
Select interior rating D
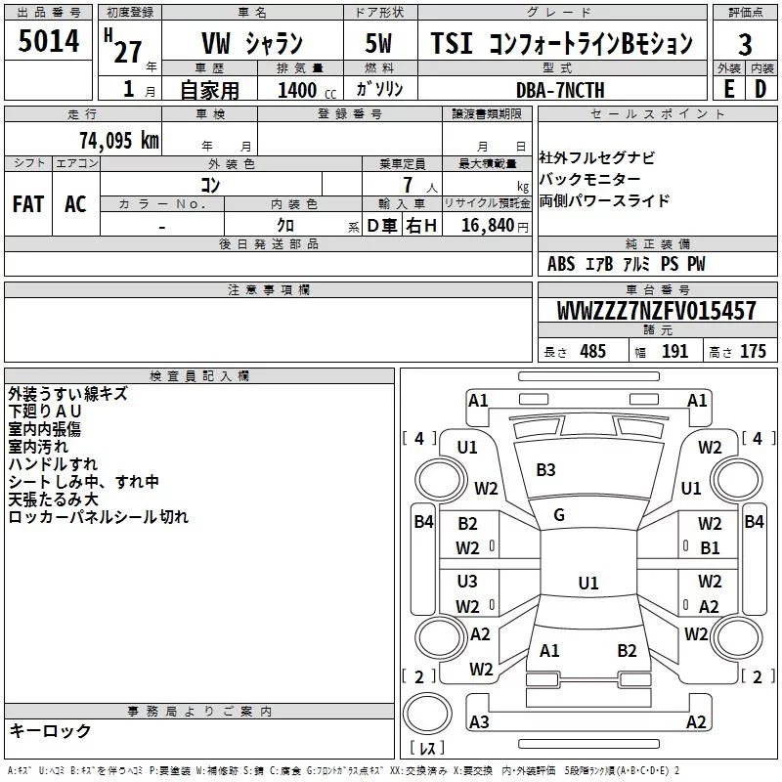tap(760, 89)
